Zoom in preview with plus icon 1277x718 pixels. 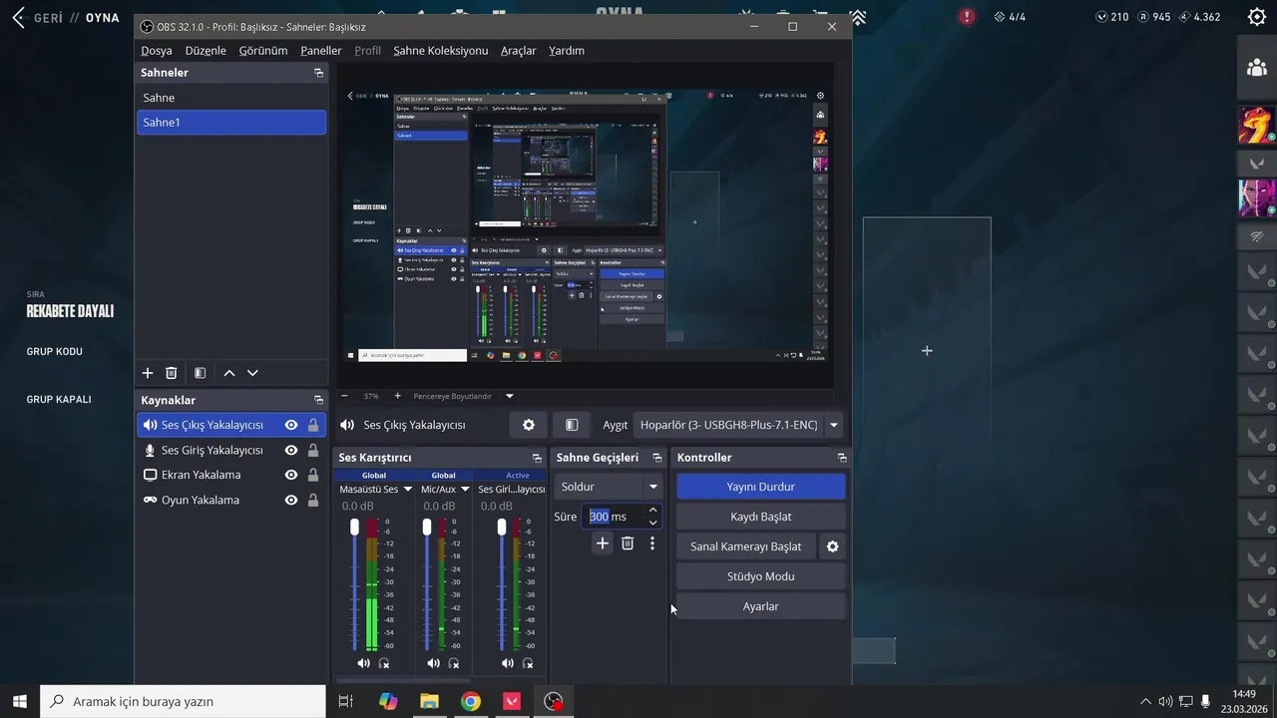pos(397,396)
